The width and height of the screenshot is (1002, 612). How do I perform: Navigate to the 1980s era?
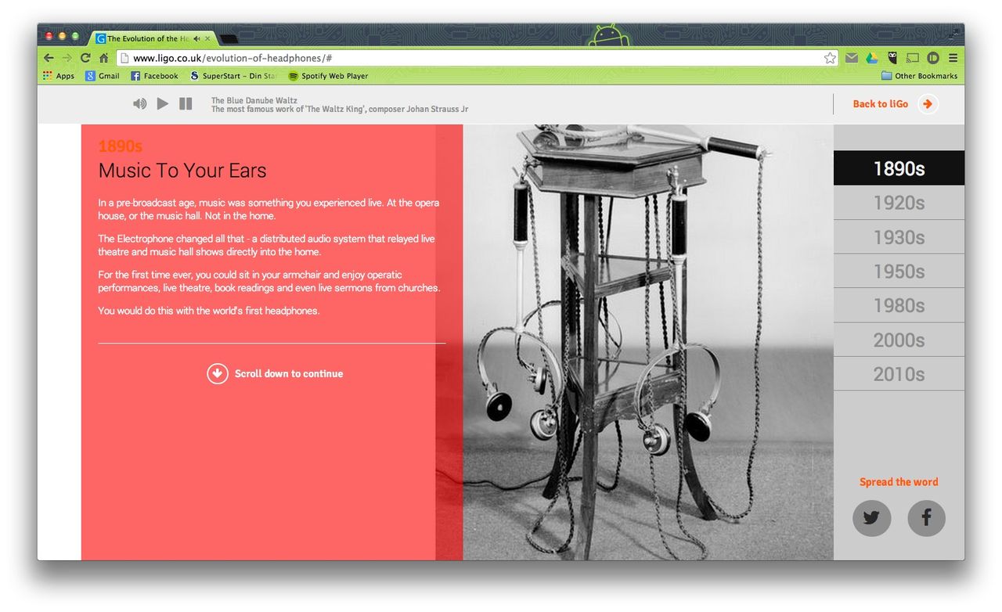[899, 305]
